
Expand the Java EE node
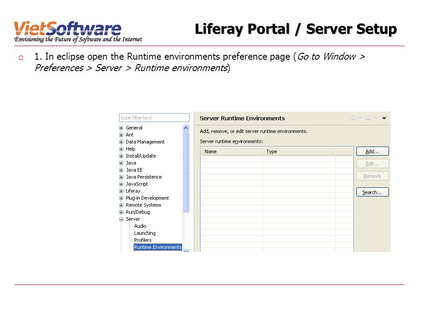(121, 170)
